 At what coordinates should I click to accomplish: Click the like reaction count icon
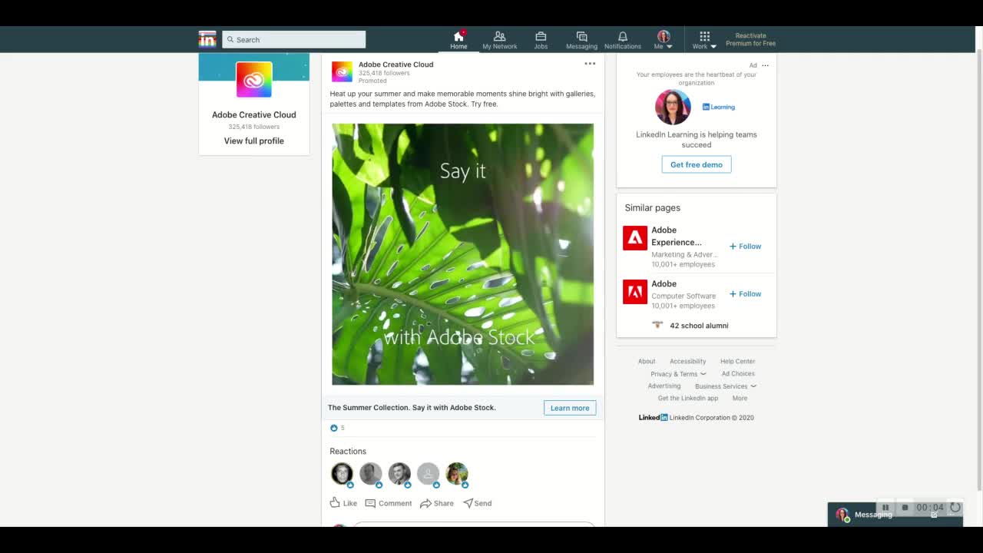334,428
